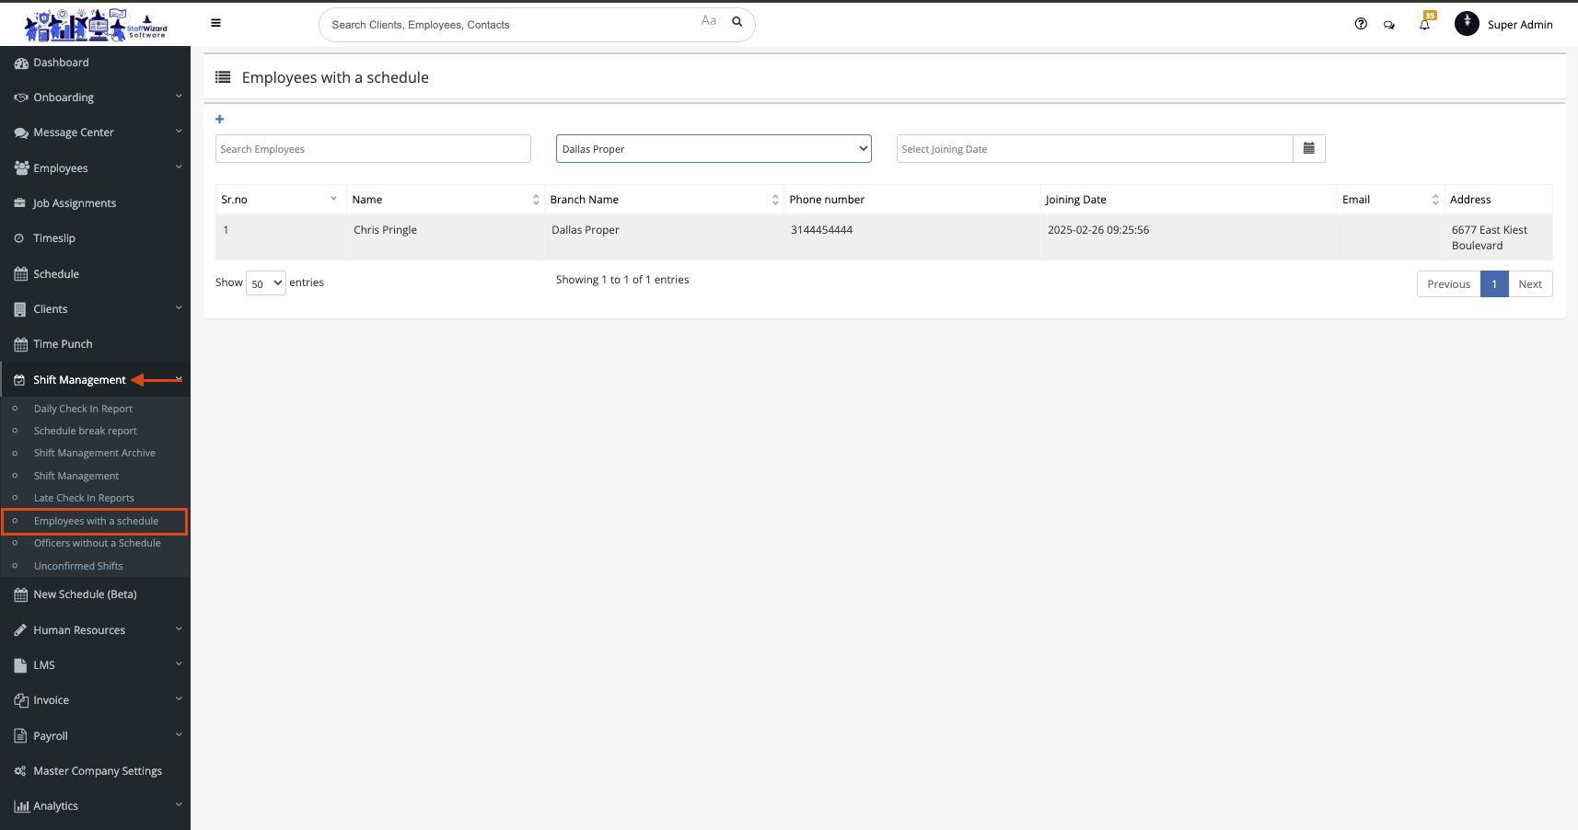Open the chat messages icon
1578x830 pixels.
coord(1388,25)
